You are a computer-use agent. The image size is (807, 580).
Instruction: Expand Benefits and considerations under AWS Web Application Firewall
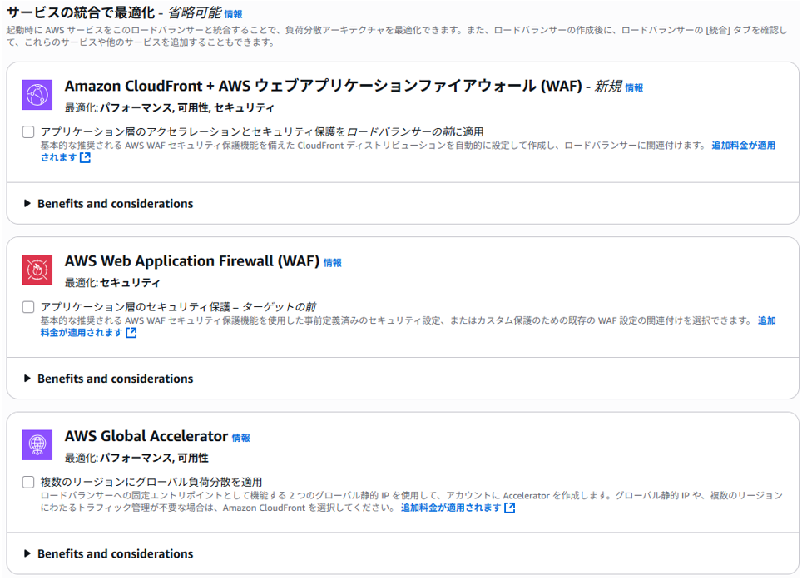click(109, 379)
